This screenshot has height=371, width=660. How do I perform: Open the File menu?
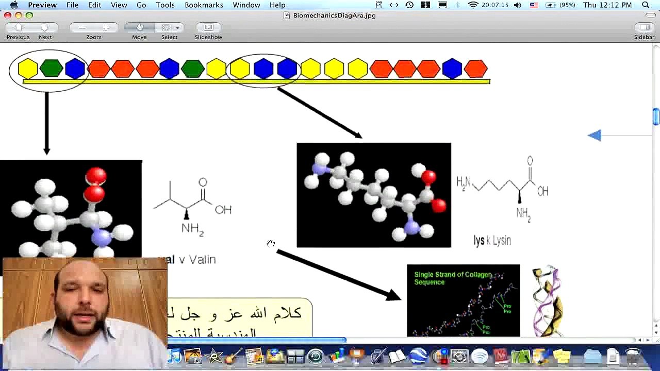[x=72, y=5]
